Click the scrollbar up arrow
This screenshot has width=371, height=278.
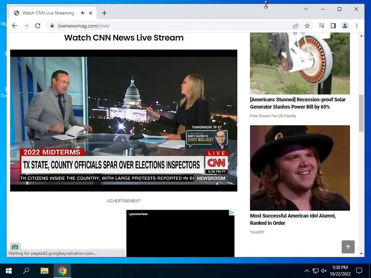[x=361, y=36]
